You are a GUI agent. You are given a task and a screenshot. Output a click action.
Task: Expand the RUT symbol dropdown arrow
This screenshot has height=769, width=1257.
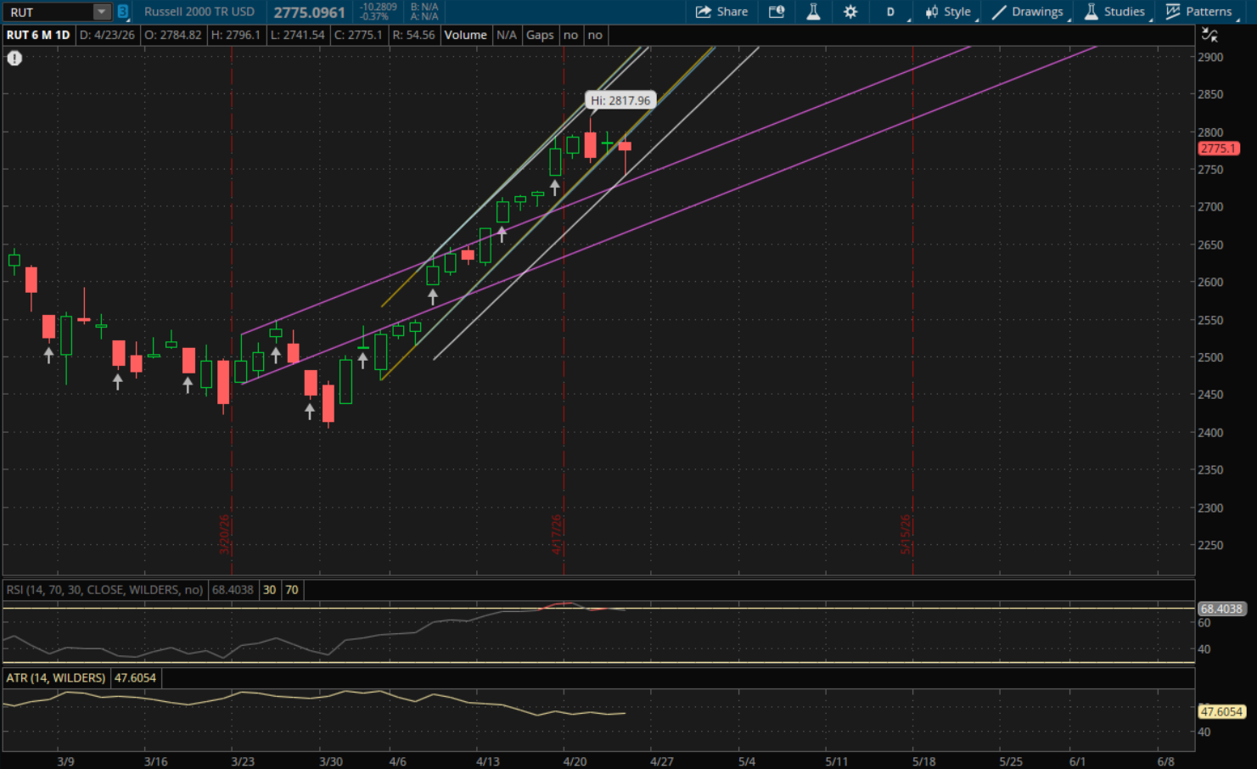click(x=101, y=12)
